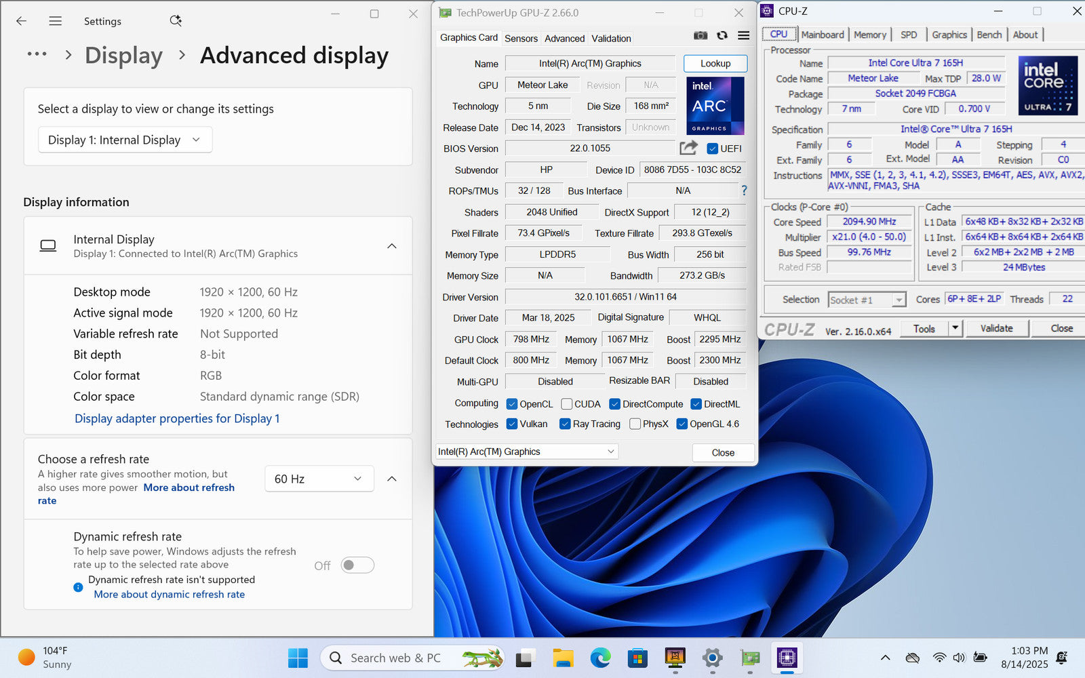Toggle the OpenCL checkbox

pyautogui.click(x=512, y=404)
